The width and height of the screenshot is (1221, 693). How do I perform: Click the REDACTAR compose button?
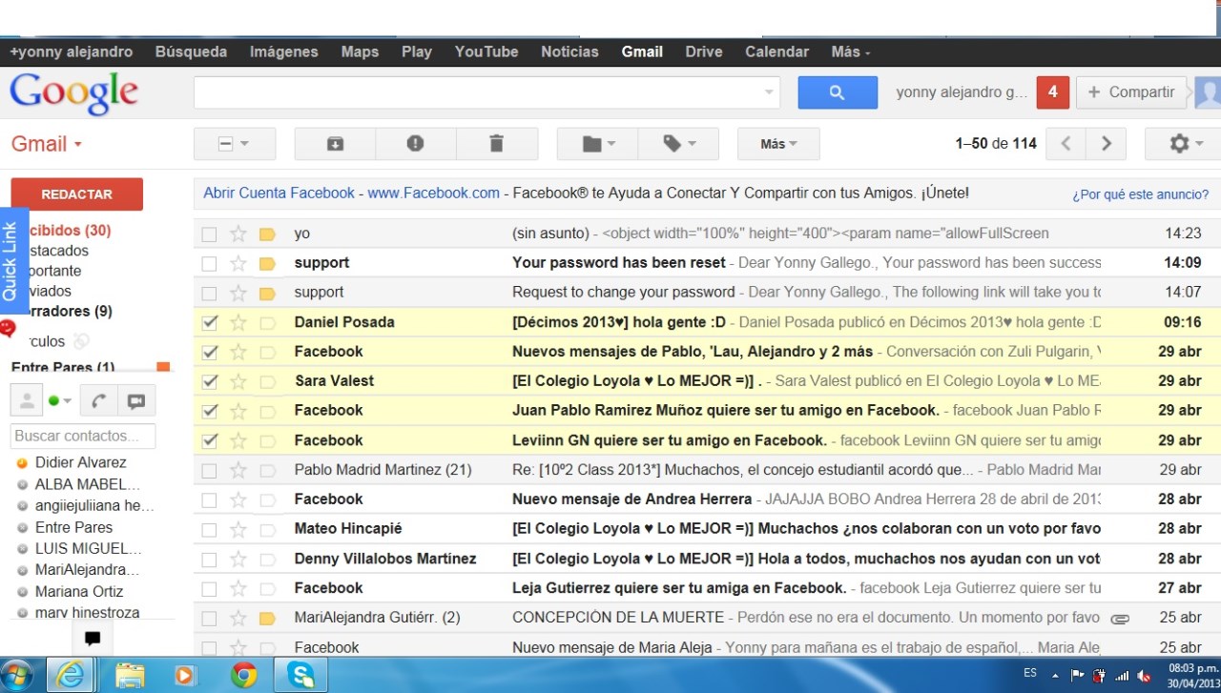pos(76,194)
